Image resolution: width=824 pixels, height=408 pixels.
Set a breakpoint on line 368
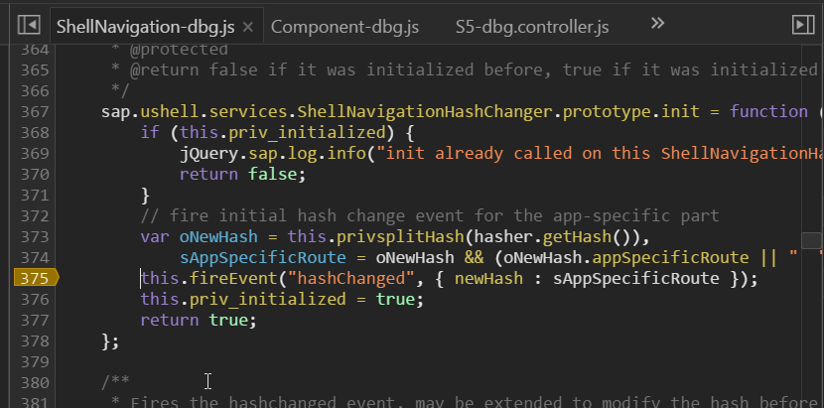click(33, 132)
